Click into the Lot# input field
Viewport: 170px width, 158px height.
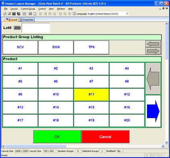[36, 28]
